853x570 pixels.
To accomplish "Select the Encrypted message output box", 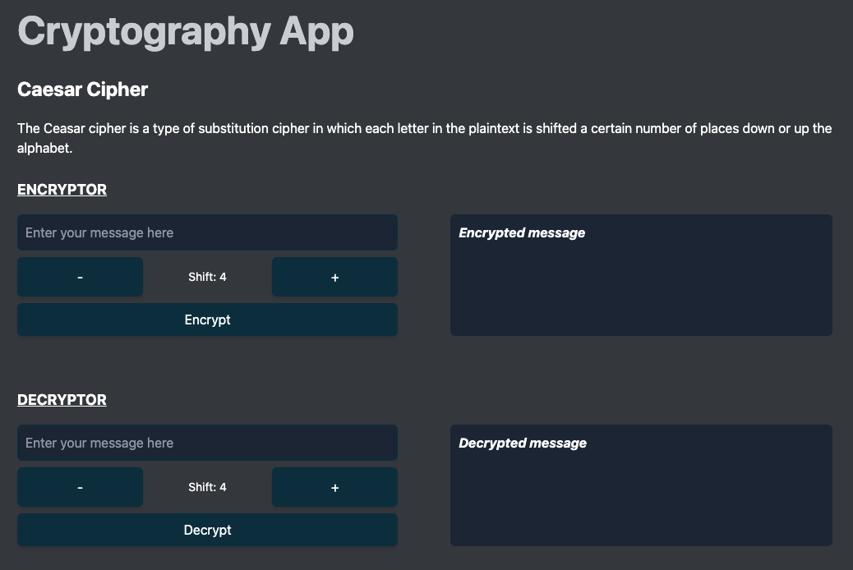I will pos(641,274).
